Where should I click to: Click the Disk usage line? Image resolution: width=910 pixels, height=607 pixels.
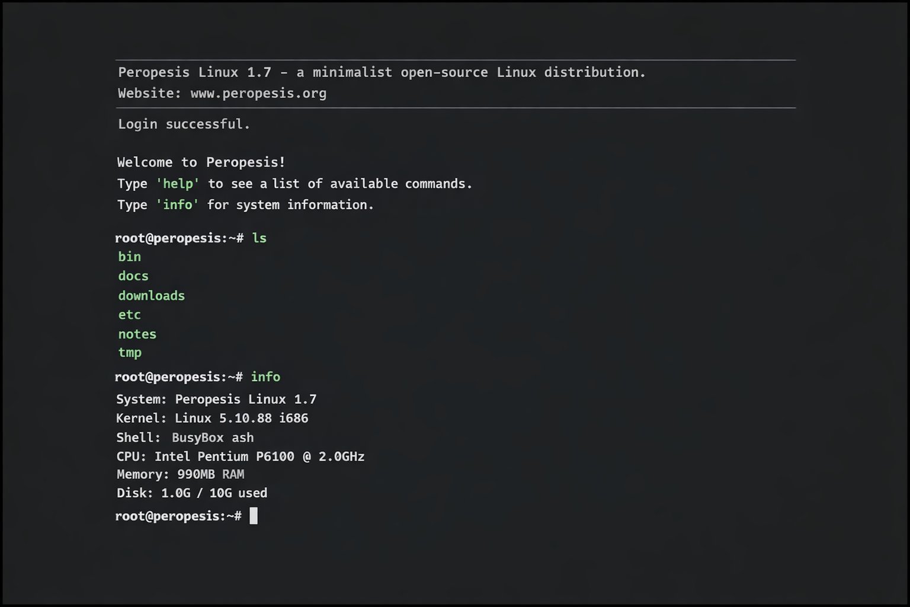[191, 493]
